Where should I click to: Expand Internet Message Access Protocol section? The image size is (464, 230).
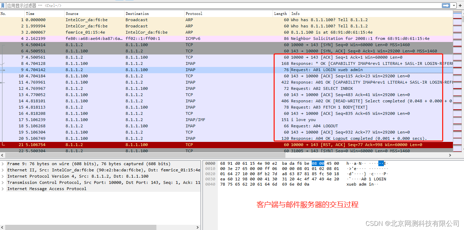click(x=3, y=189)
